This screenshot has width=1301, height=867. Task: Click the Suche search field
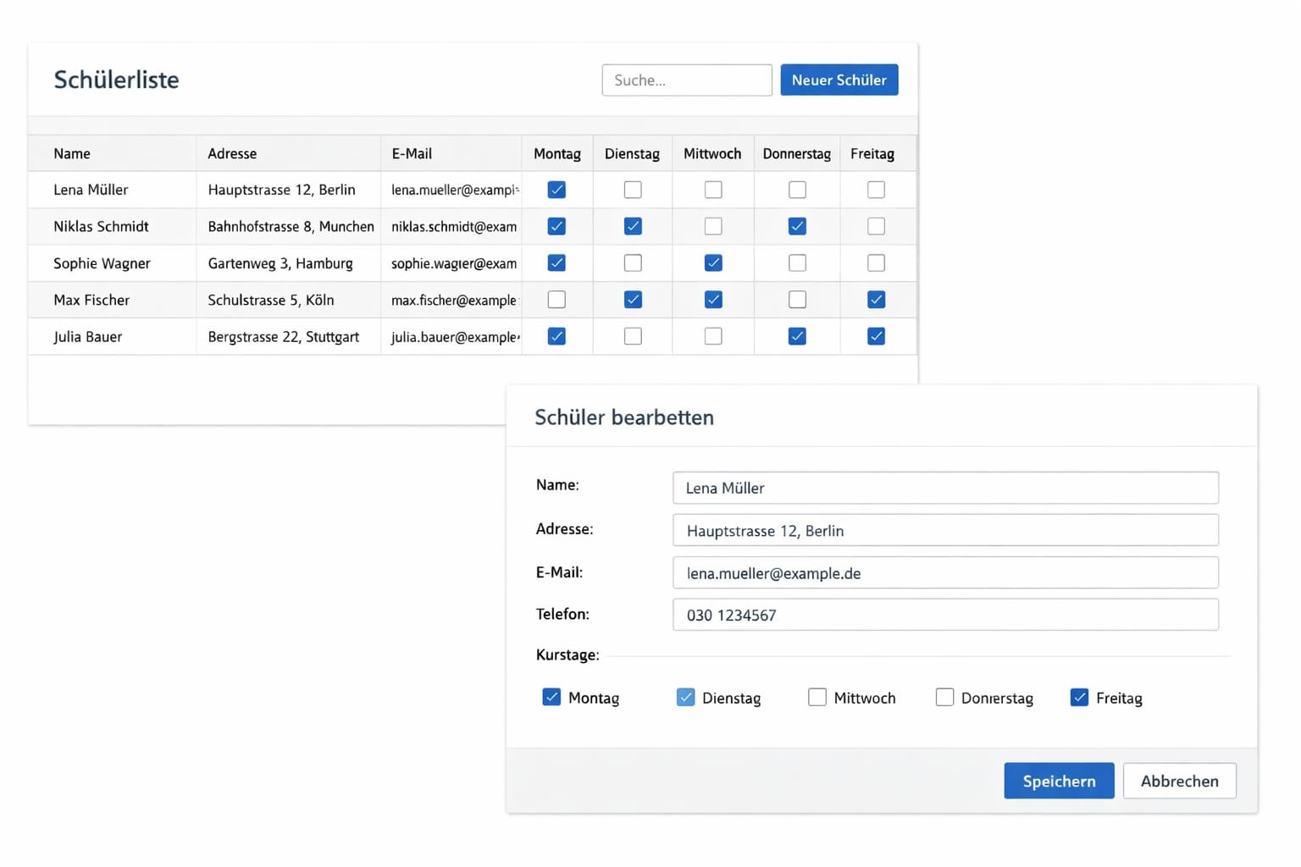point(686,80)
